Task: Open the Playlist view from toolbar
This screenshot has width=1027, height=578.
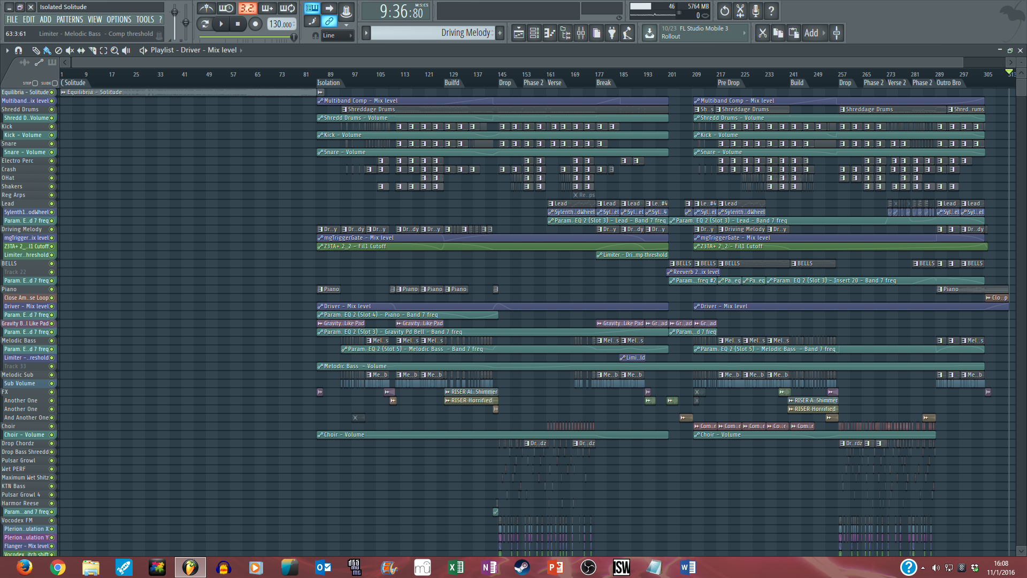Action: pyautogui.click(x=518, y=33)
